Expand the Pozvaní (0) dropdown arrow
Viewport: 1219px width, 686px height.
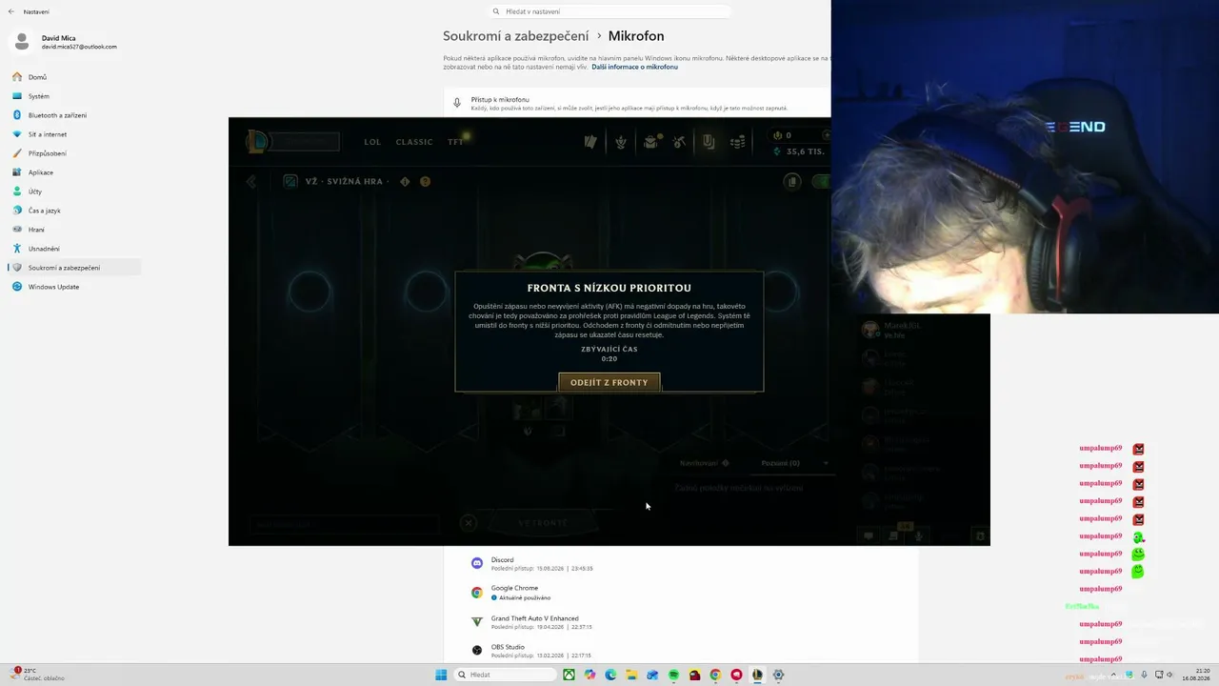(x=826, y=463)
